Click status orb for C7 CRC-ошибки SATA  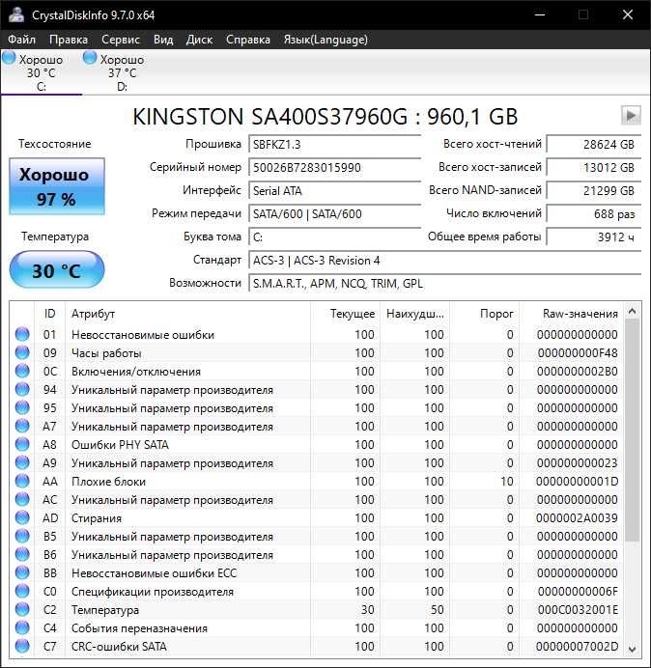[22, 646]
